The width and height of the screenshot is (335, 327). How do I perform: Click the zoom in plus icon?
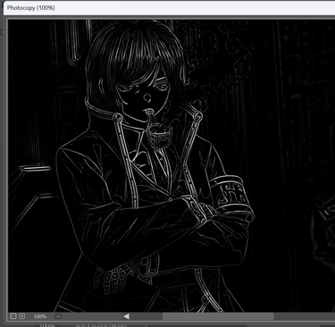pos(21,316)
